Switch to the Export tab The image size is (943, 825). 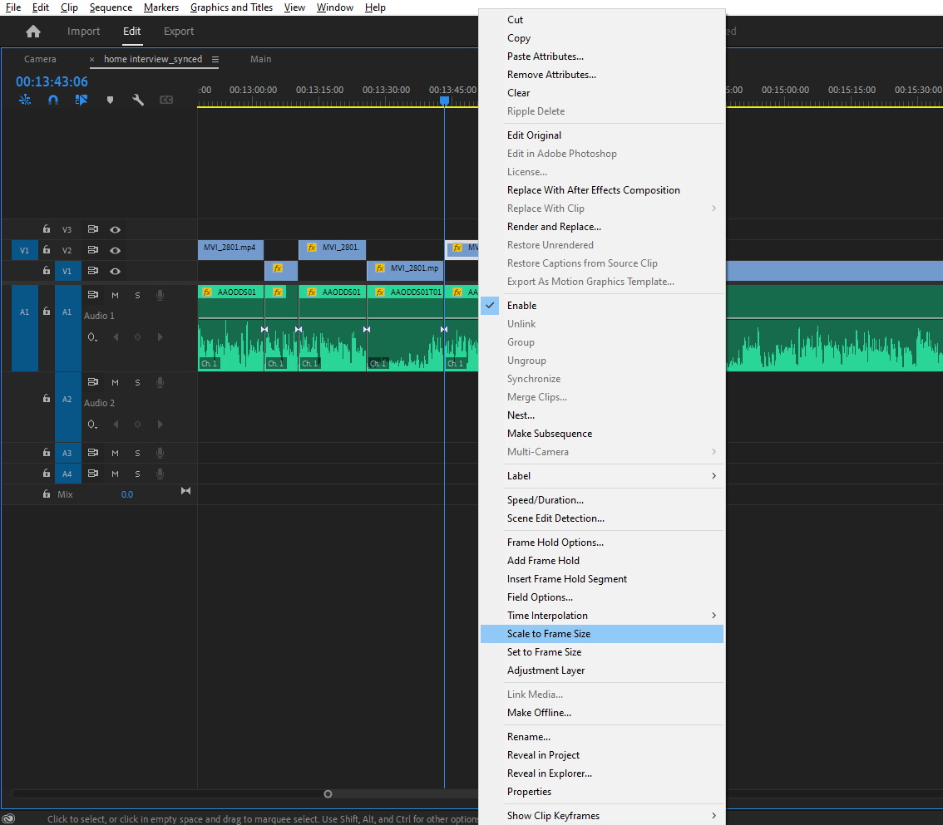(x=179, y=31)
